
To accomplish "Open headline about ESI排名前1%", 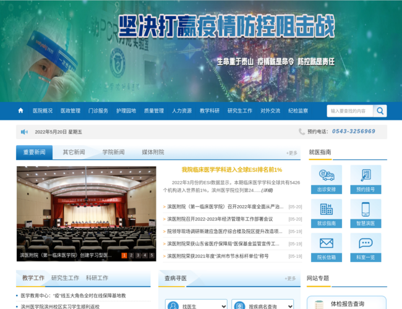I will [231, 170].
